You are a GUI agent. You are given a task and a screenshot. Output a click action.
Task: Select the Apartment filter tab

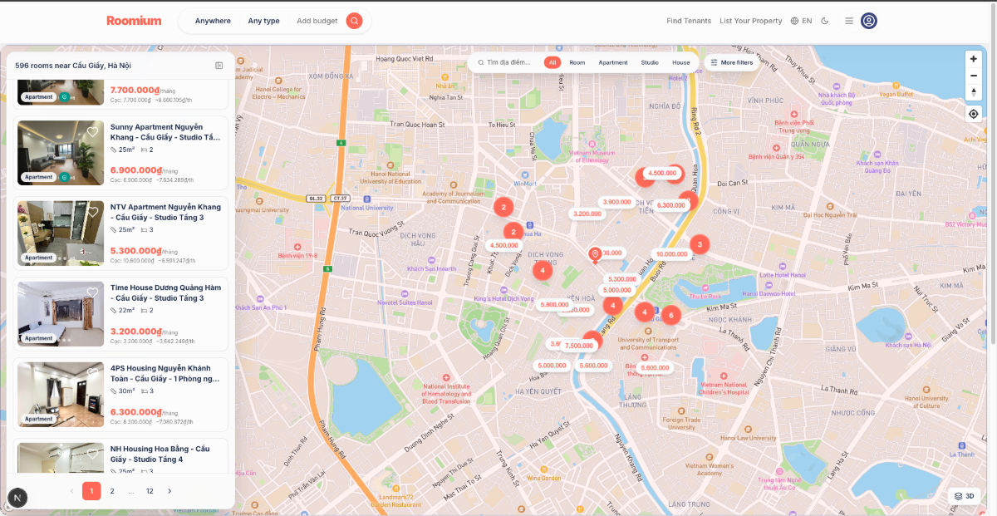coord(613,62)
